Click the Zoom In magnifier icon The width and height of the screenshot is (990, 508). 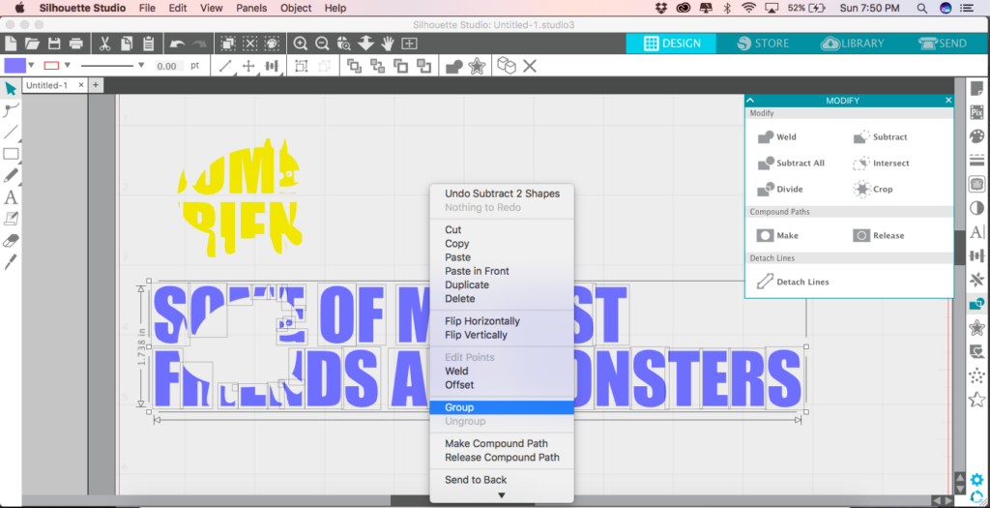301,44
